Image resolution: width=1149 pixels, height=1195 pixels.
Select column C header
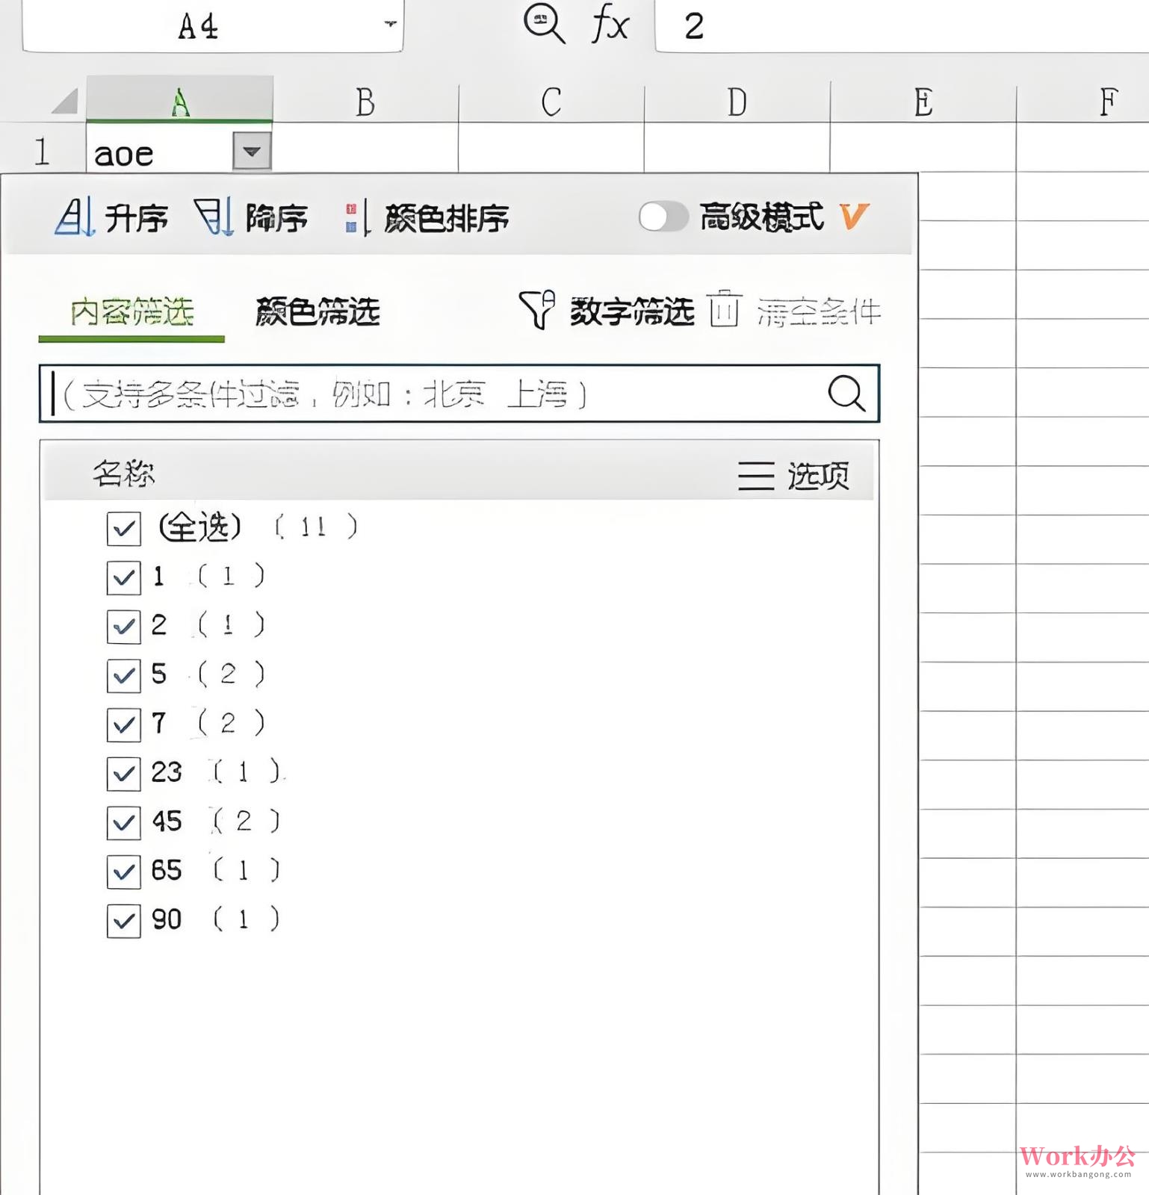551,102
